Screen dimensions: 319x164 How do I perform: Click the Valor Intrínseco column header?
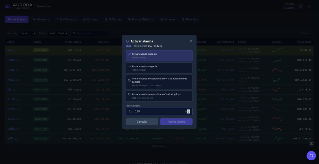pos(225,42)
